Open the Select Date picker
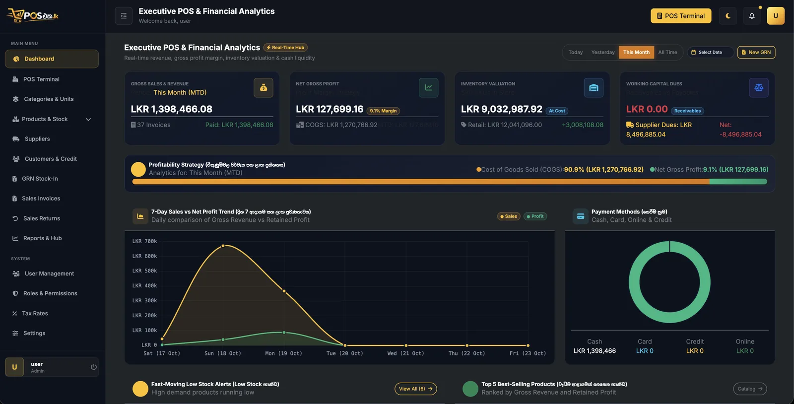Image resolution: width=794 pixels, height=404 pixels. (710, 52)
